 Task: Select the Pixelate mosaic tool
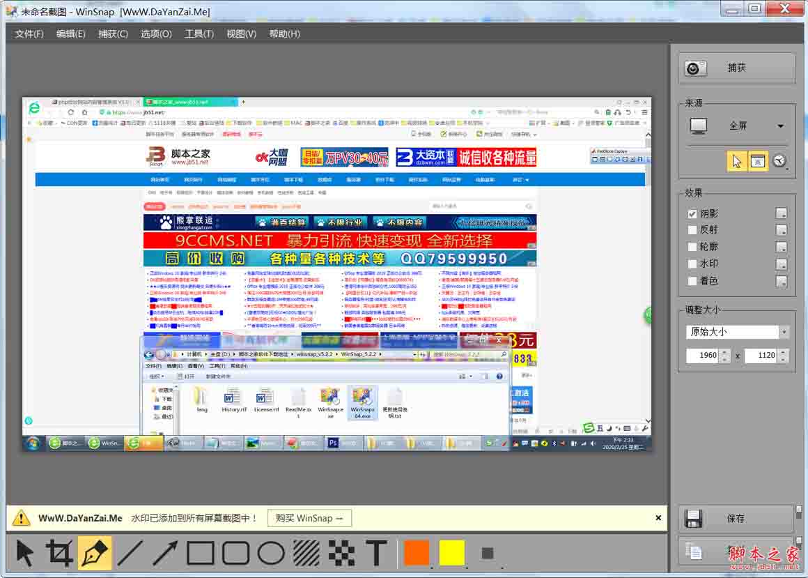[x=341, y=554]
